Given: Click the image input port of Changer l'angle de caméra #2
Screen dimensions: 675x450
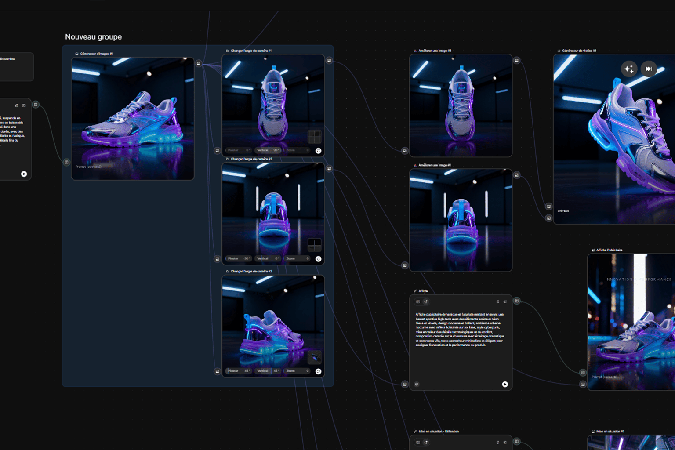Looking at the screenshot, I should (217, 259).
